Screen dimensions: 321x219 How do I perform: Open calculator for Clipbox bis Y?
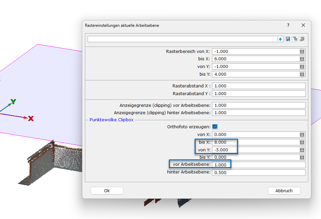pyautogui.click(x=302, y=157)
